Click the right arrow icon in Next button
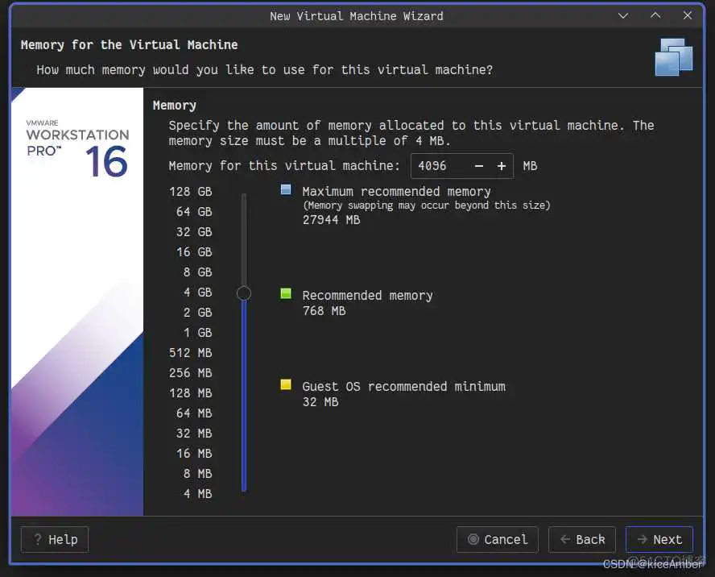The image size is (715, 577). point(644,540)
